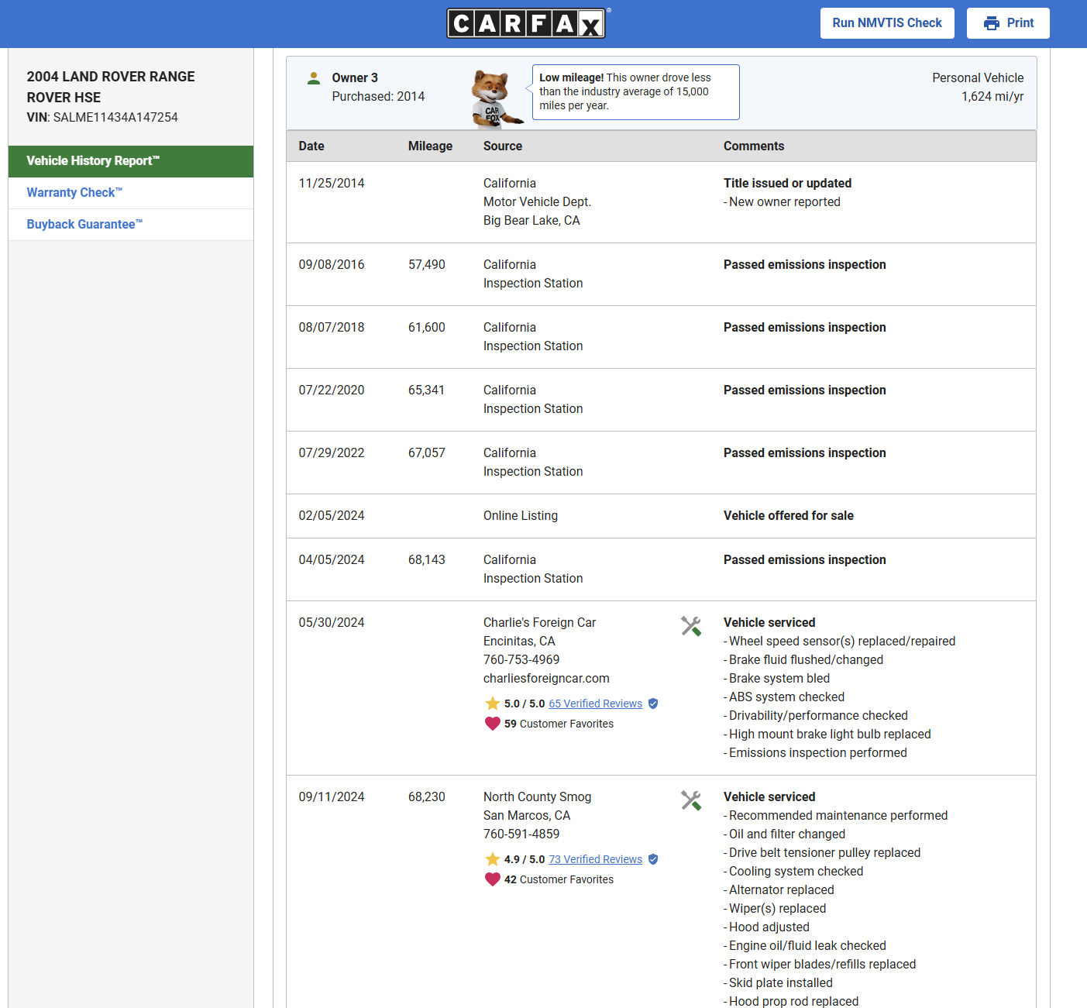Click the CARFAX logo in header
The height and width of the screenshot is (1008, 1087).
pos(527,23)
